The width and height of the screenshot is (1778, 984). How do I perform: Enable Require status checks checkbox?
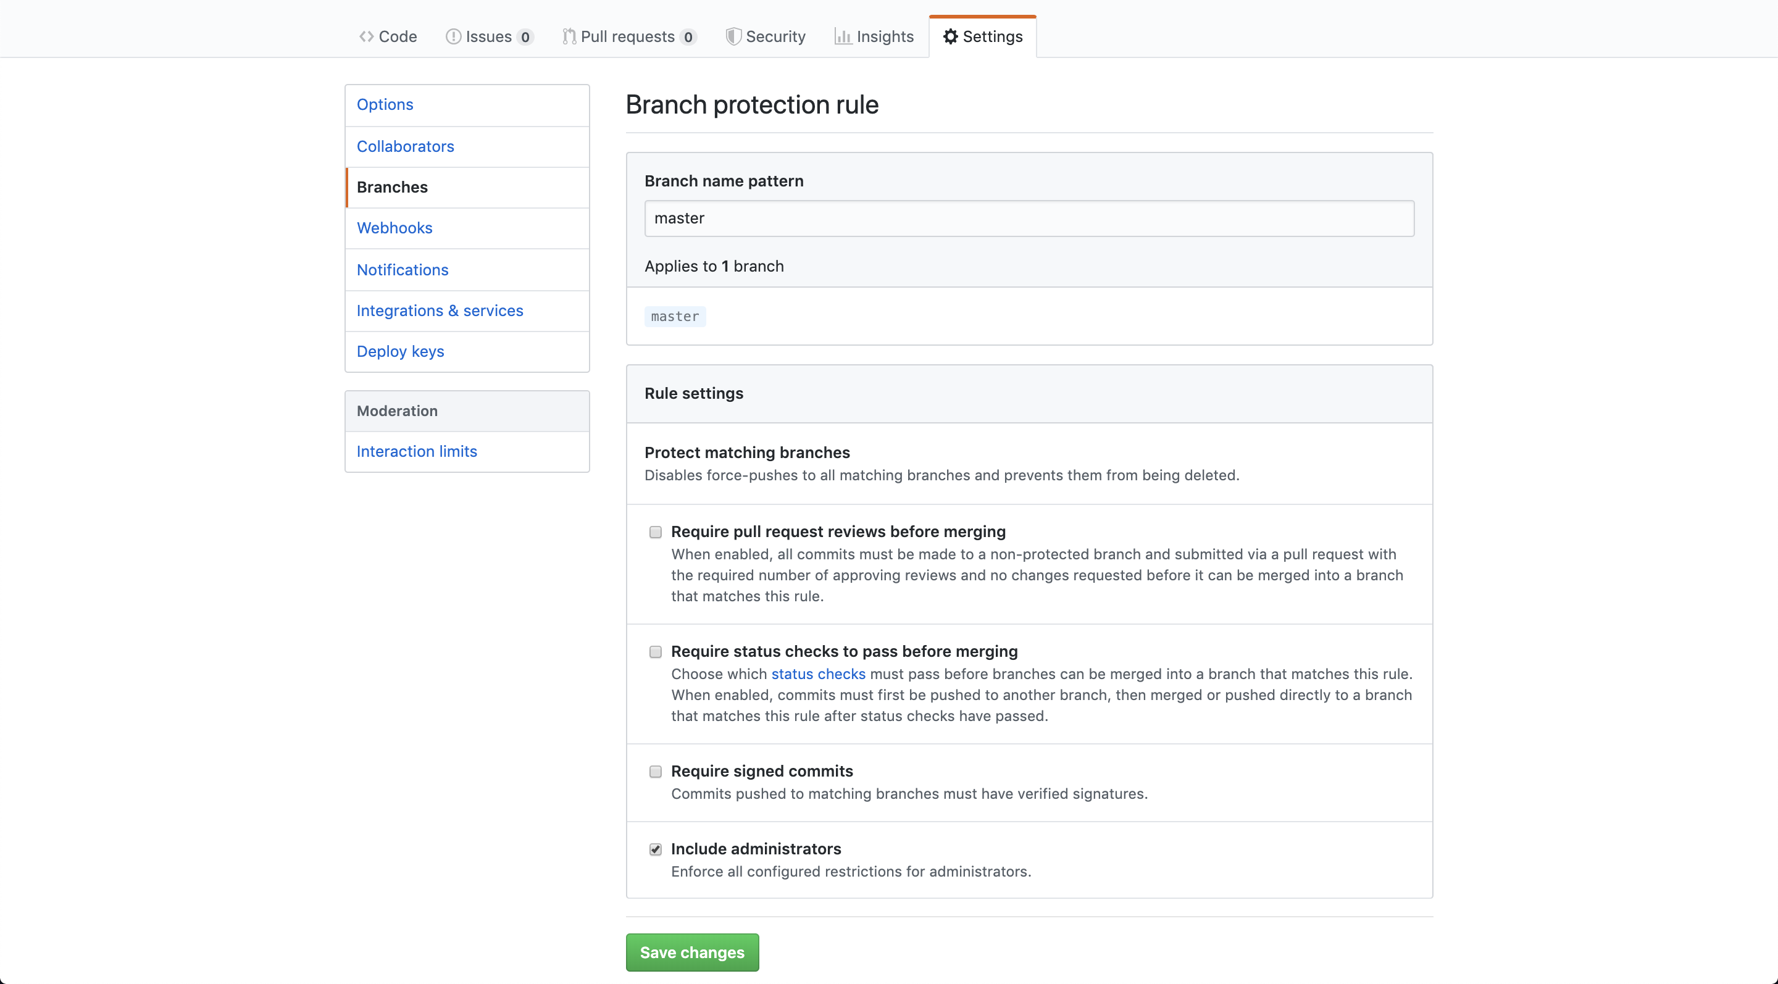655,652
